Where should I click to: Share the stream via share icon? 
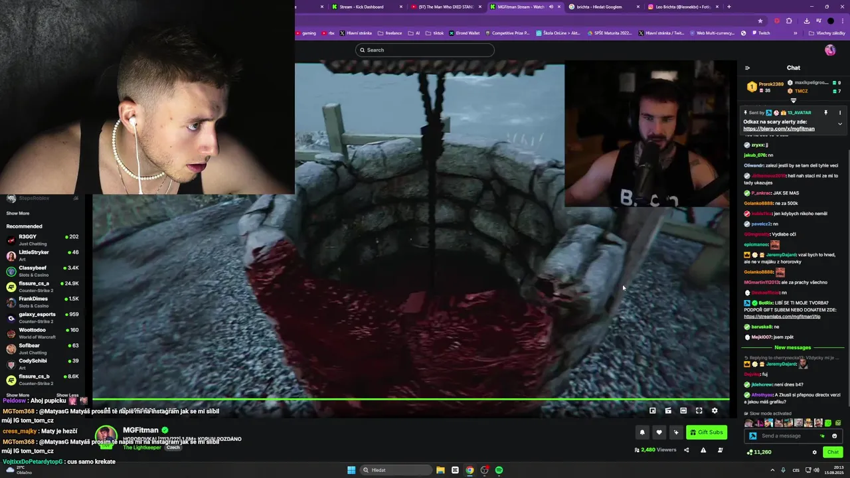click(687, 450)
